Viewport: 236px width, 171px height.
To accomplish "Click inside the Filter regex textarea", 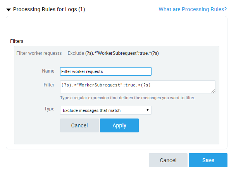I will (137, 86).
